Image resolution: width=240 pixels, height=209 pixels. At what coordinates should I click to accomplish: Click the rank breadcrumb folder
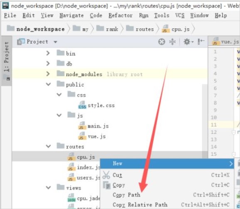pos(107,29)
